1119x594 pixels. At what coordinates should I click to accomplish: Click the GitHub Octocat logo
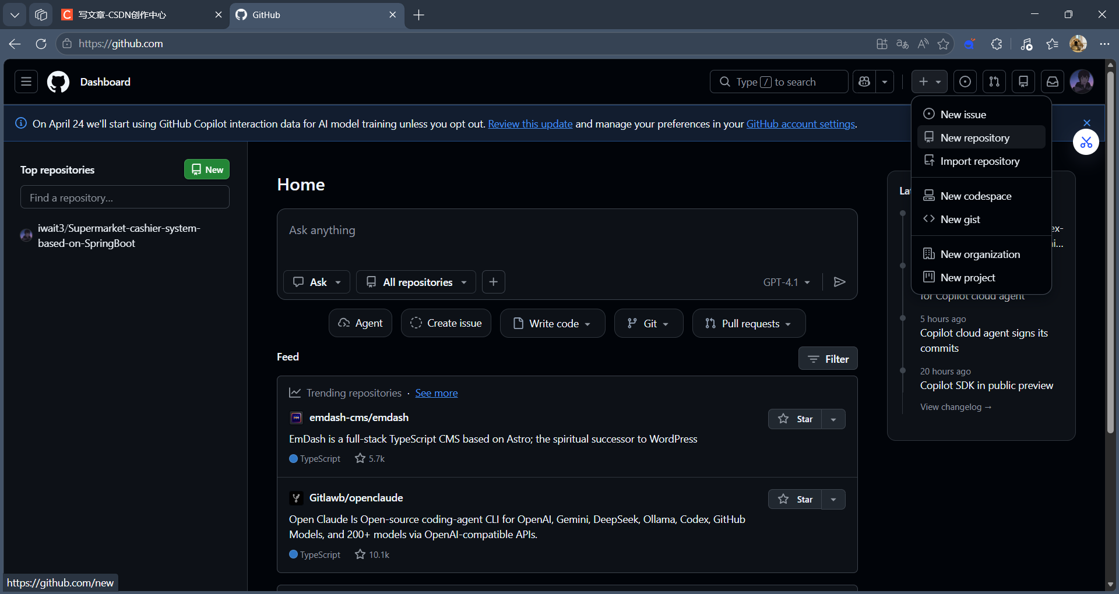point(58,82)
